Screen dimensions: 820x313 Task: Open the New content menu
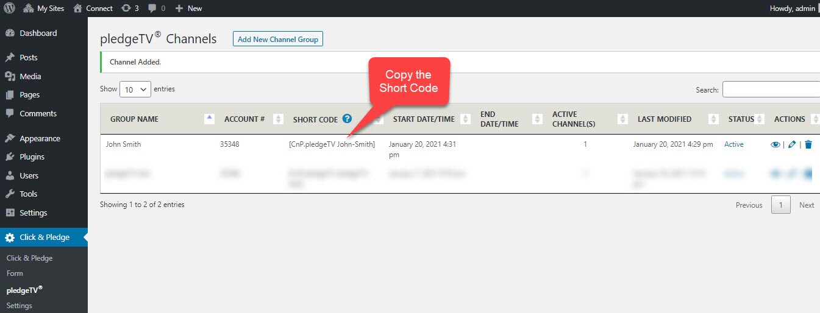pyautogui.click(x=188, y=8)
